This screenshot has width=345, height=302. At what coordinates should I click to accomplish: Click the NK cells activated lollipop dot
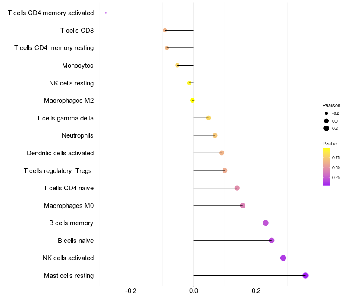283,258
